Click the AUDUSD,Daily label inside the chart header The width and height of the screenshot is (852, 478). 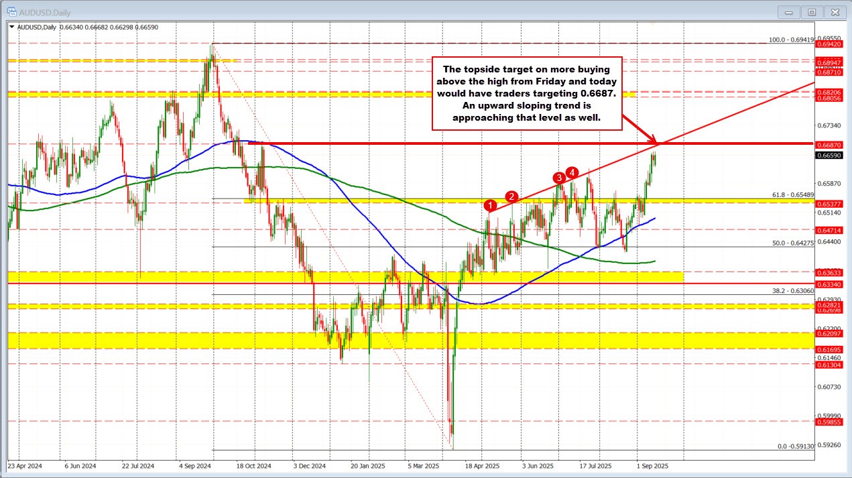coord(36,27)
